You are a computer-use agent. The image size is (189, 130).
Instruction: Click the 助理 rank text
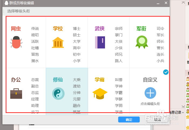(x=35, y=106)
